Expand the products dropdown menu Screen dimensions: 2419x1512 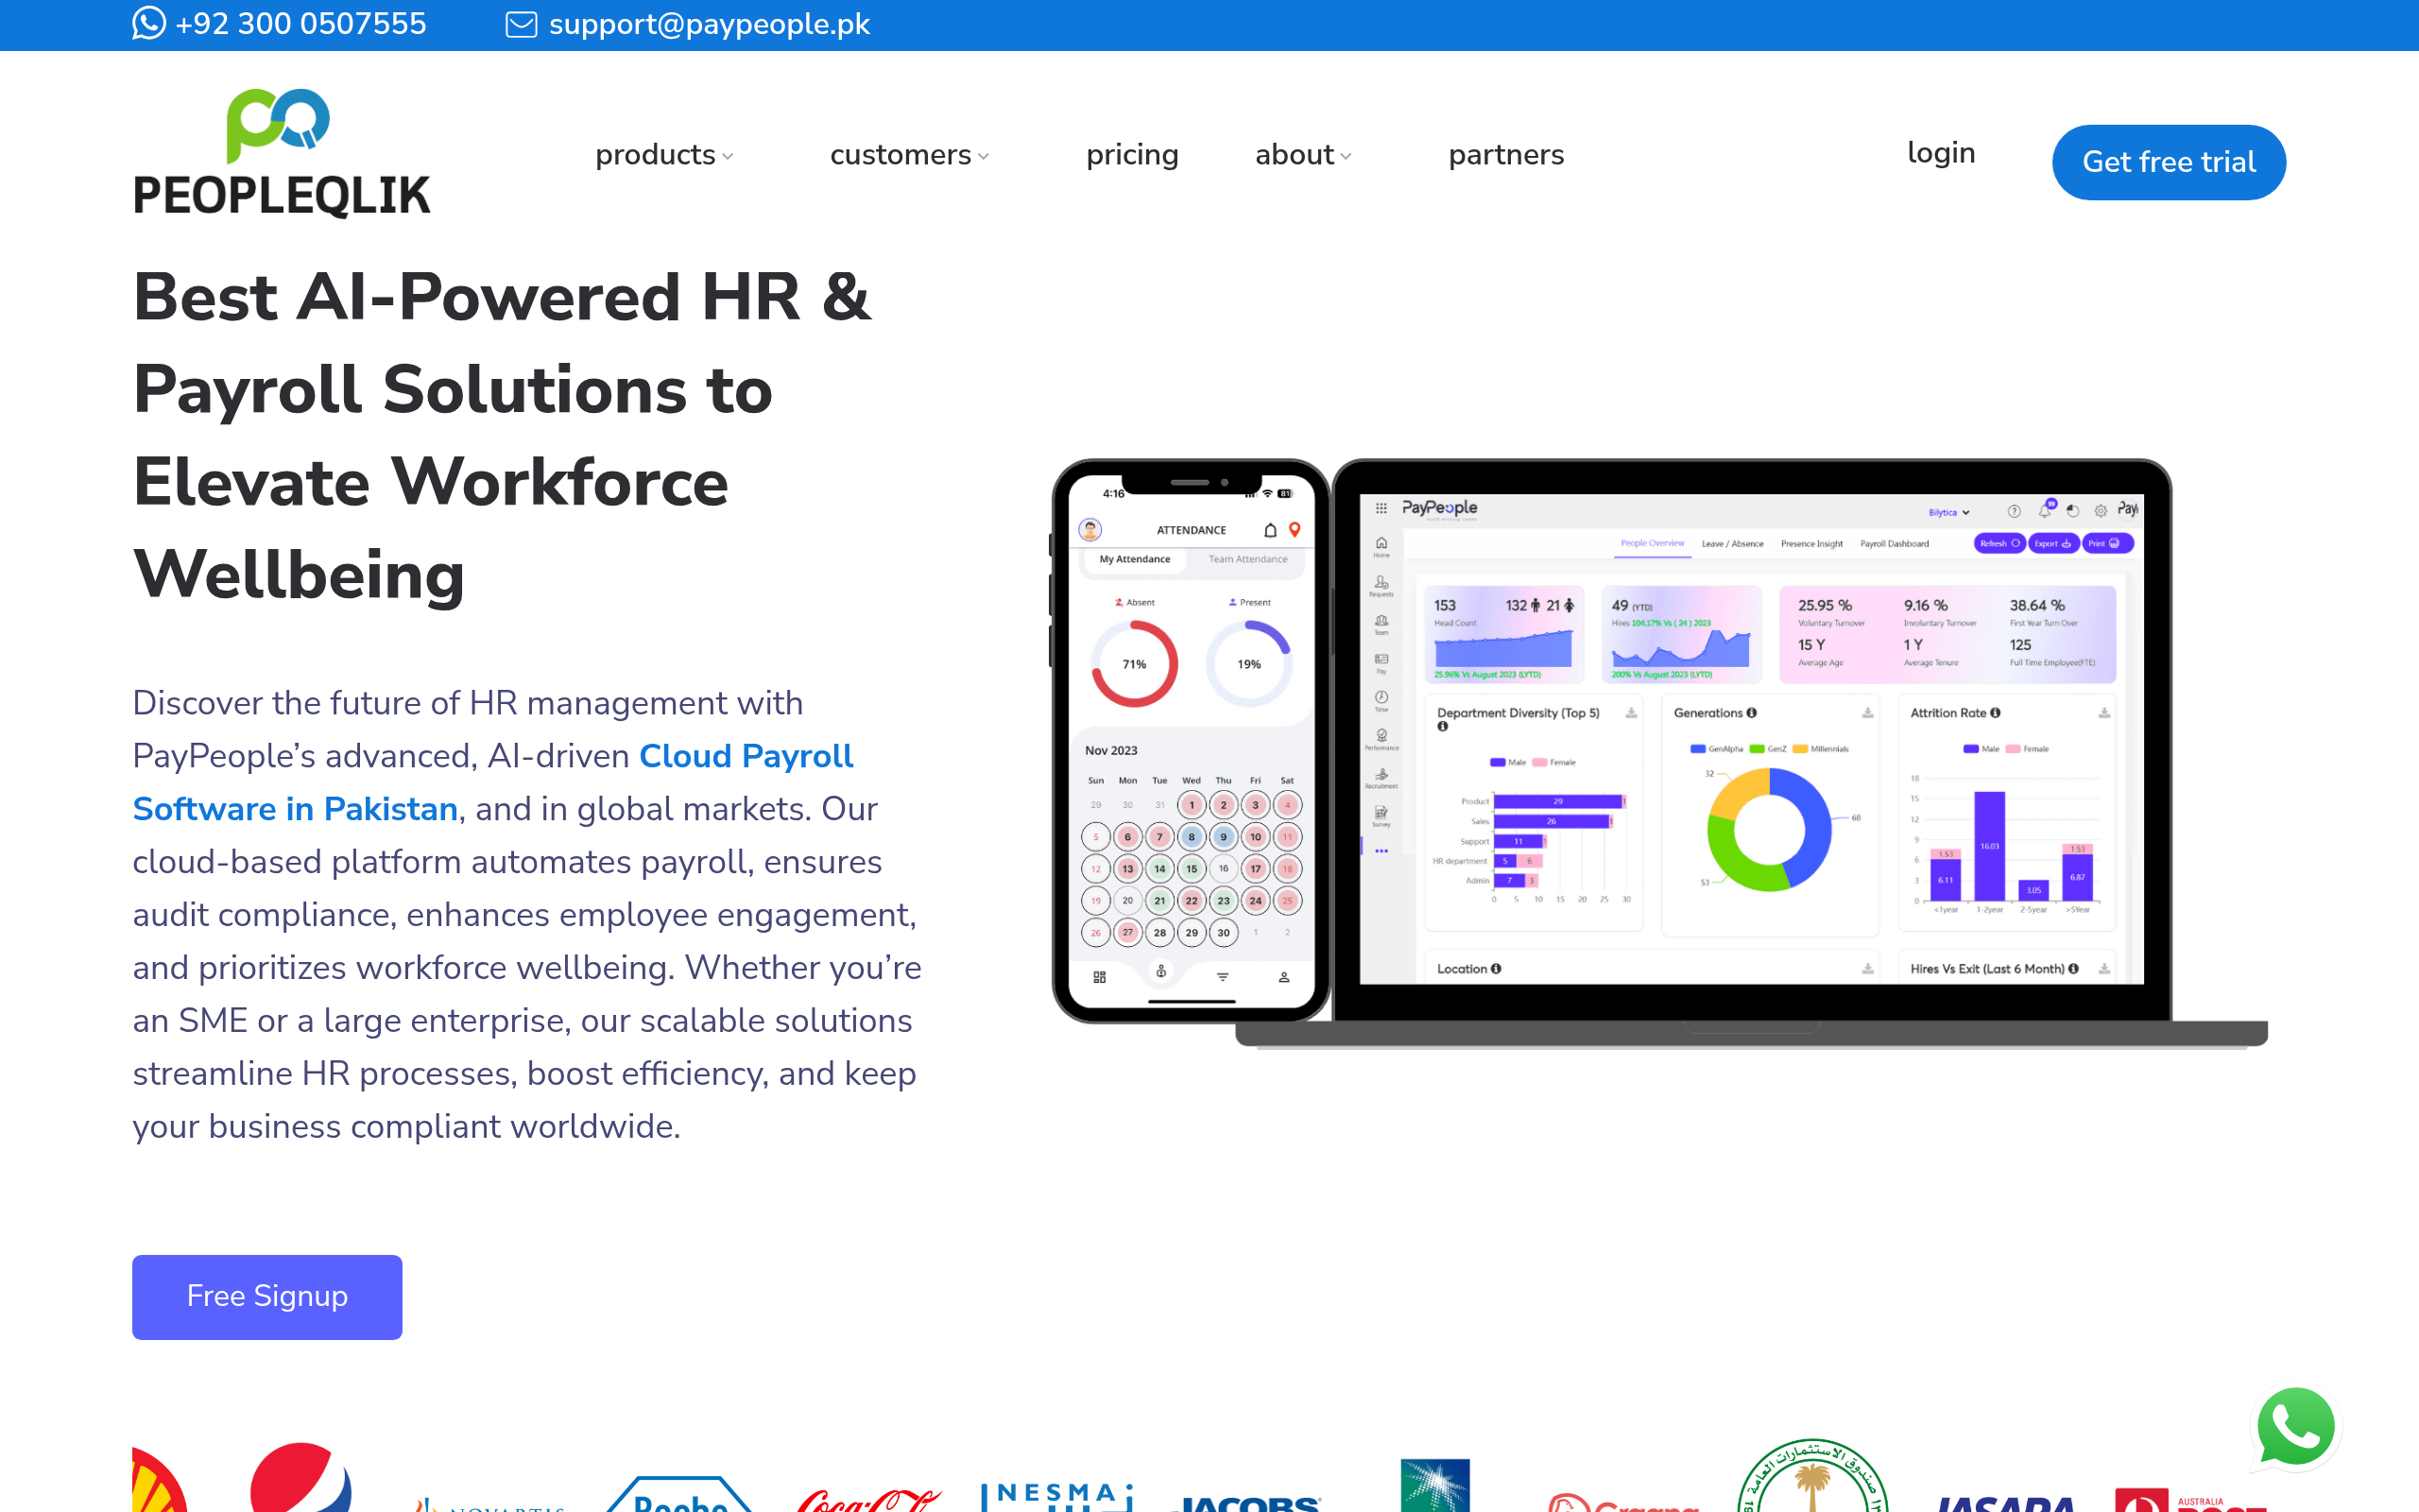point(664,155)
